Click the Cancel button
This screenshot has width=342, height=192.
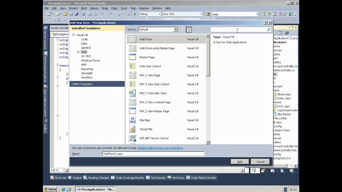click(x=260, y=162)
